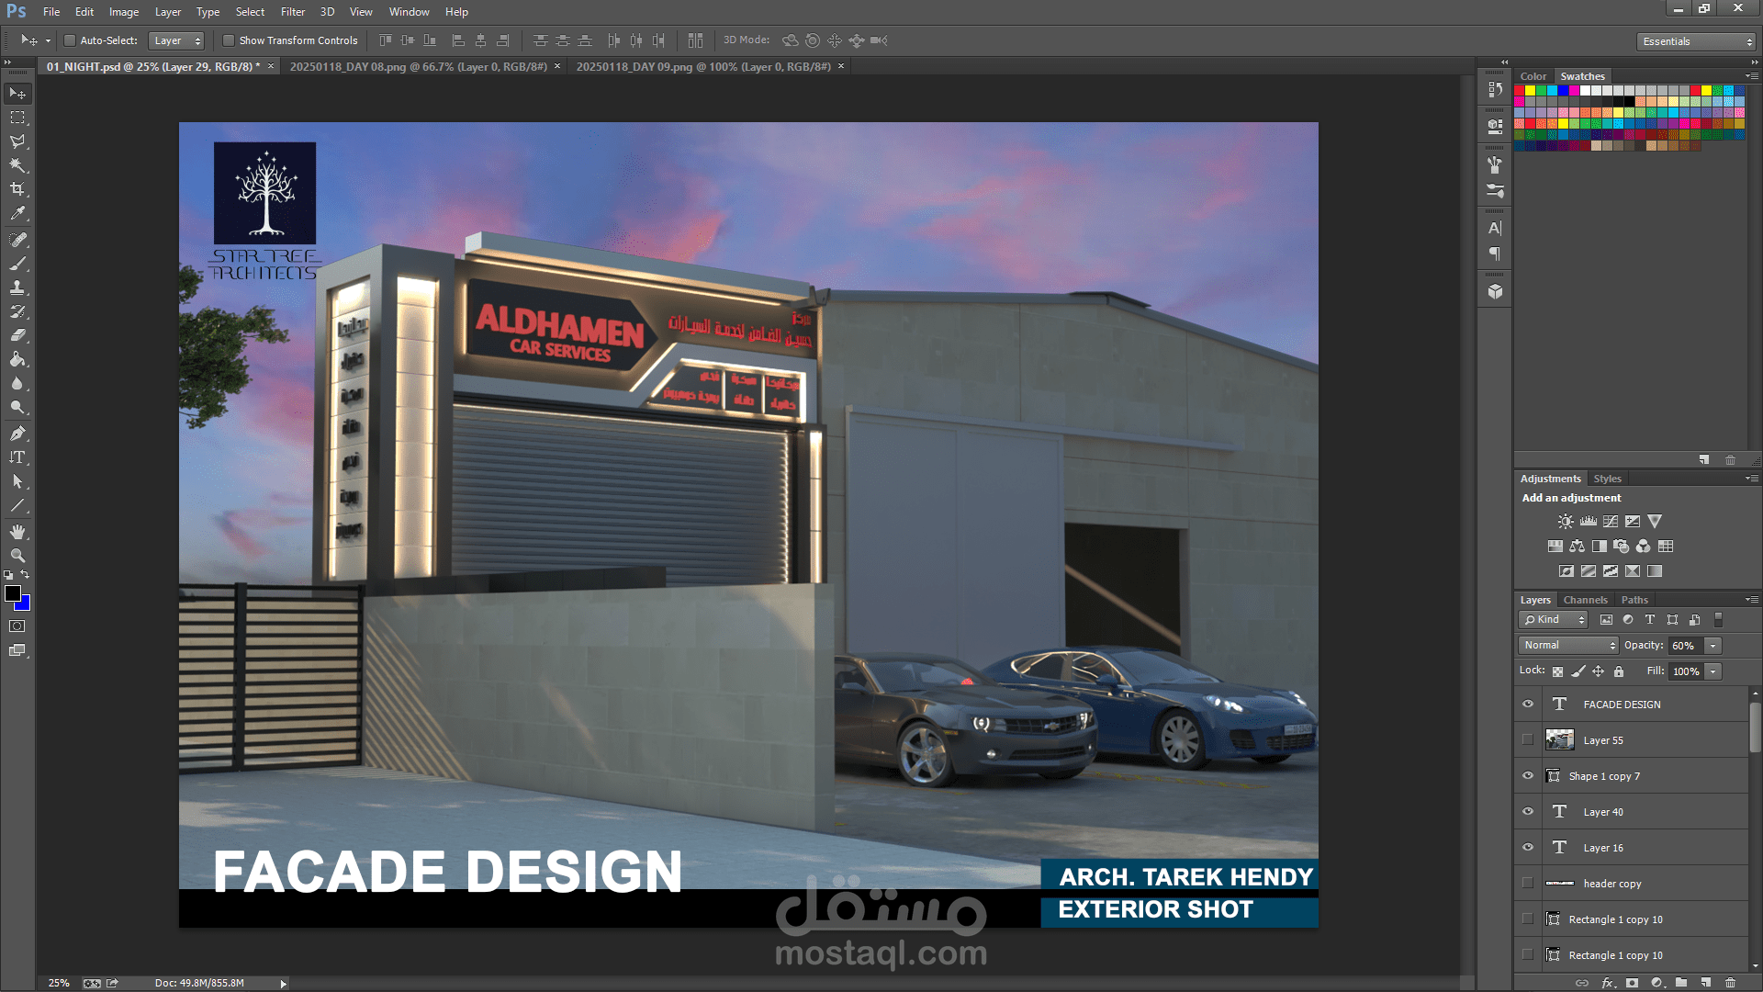1763x992 pixels.
Task: Add Brightness/Contrast adjustment
Action: click(x=1566, y=521)
